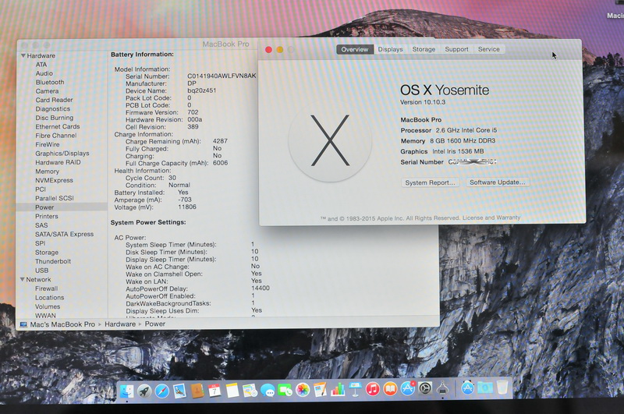Collapse the Hardware section triangle
This screenshot has width=624, height=414.
[x=23, y=55]
